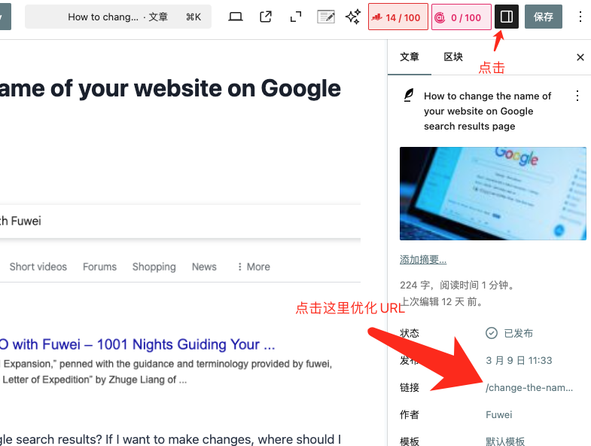
Task: Open AI sparkle assistant icon
Action: tap(352, 17)
